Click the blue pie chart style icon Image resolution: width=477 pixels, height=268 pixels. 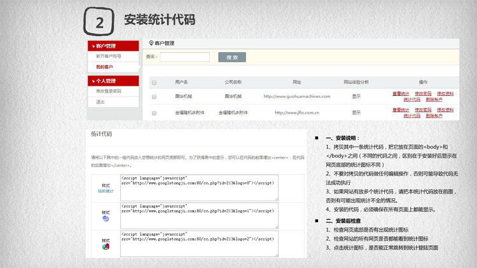(105, 217)
